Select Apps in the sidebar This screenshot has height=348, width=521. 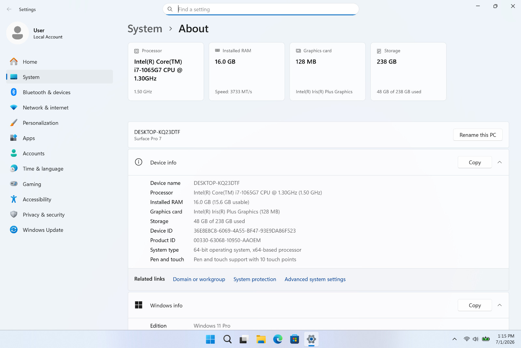(59, 138)
